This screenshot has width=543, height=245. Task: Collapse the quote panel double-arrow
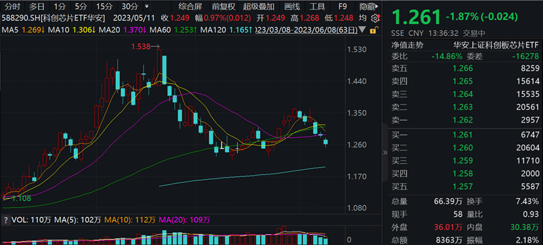pyautogui.click(x=384, y=153)
